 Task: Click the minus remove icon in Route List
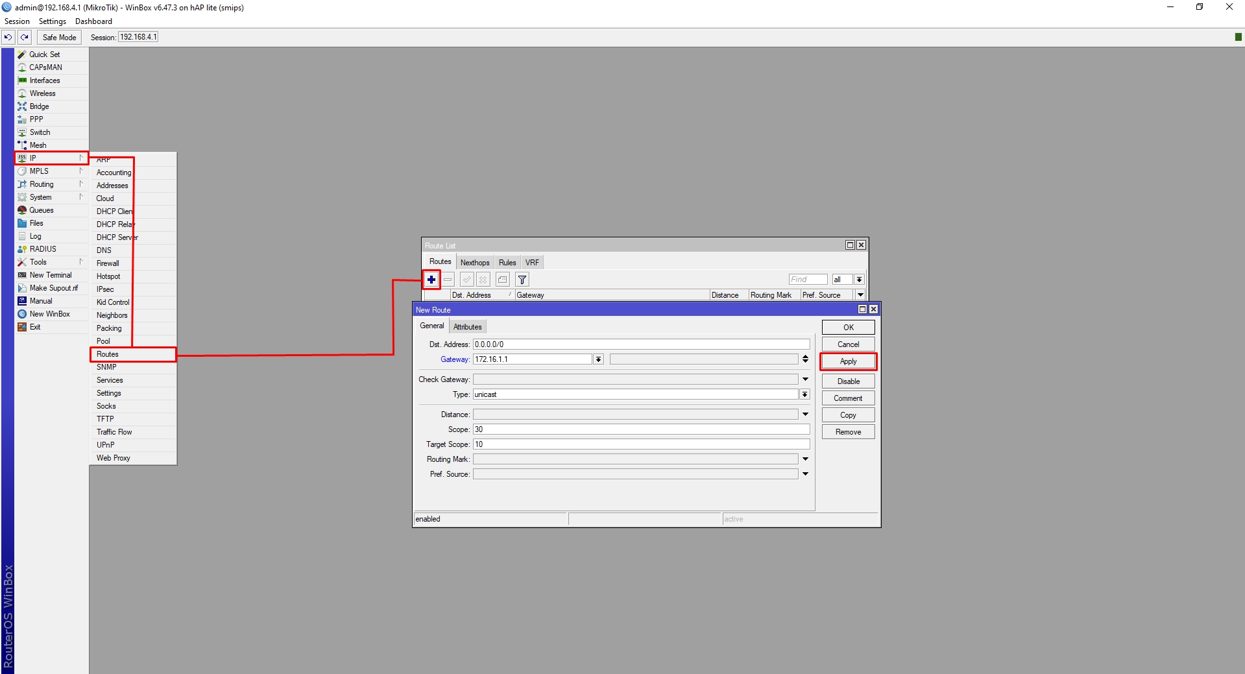[448, 280]
